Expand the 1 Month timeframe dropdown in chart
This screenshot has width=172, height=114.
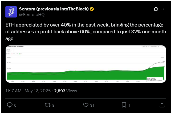tap(9, 51)
